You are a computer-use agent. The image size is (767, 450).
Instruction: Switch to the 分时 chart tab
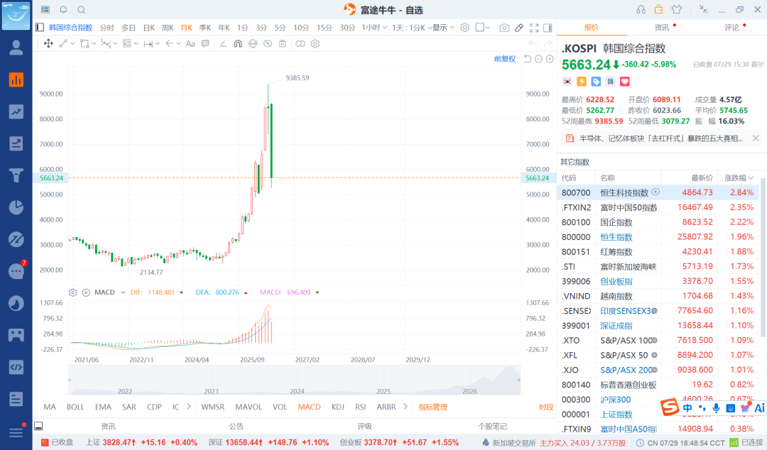(107, 28)
